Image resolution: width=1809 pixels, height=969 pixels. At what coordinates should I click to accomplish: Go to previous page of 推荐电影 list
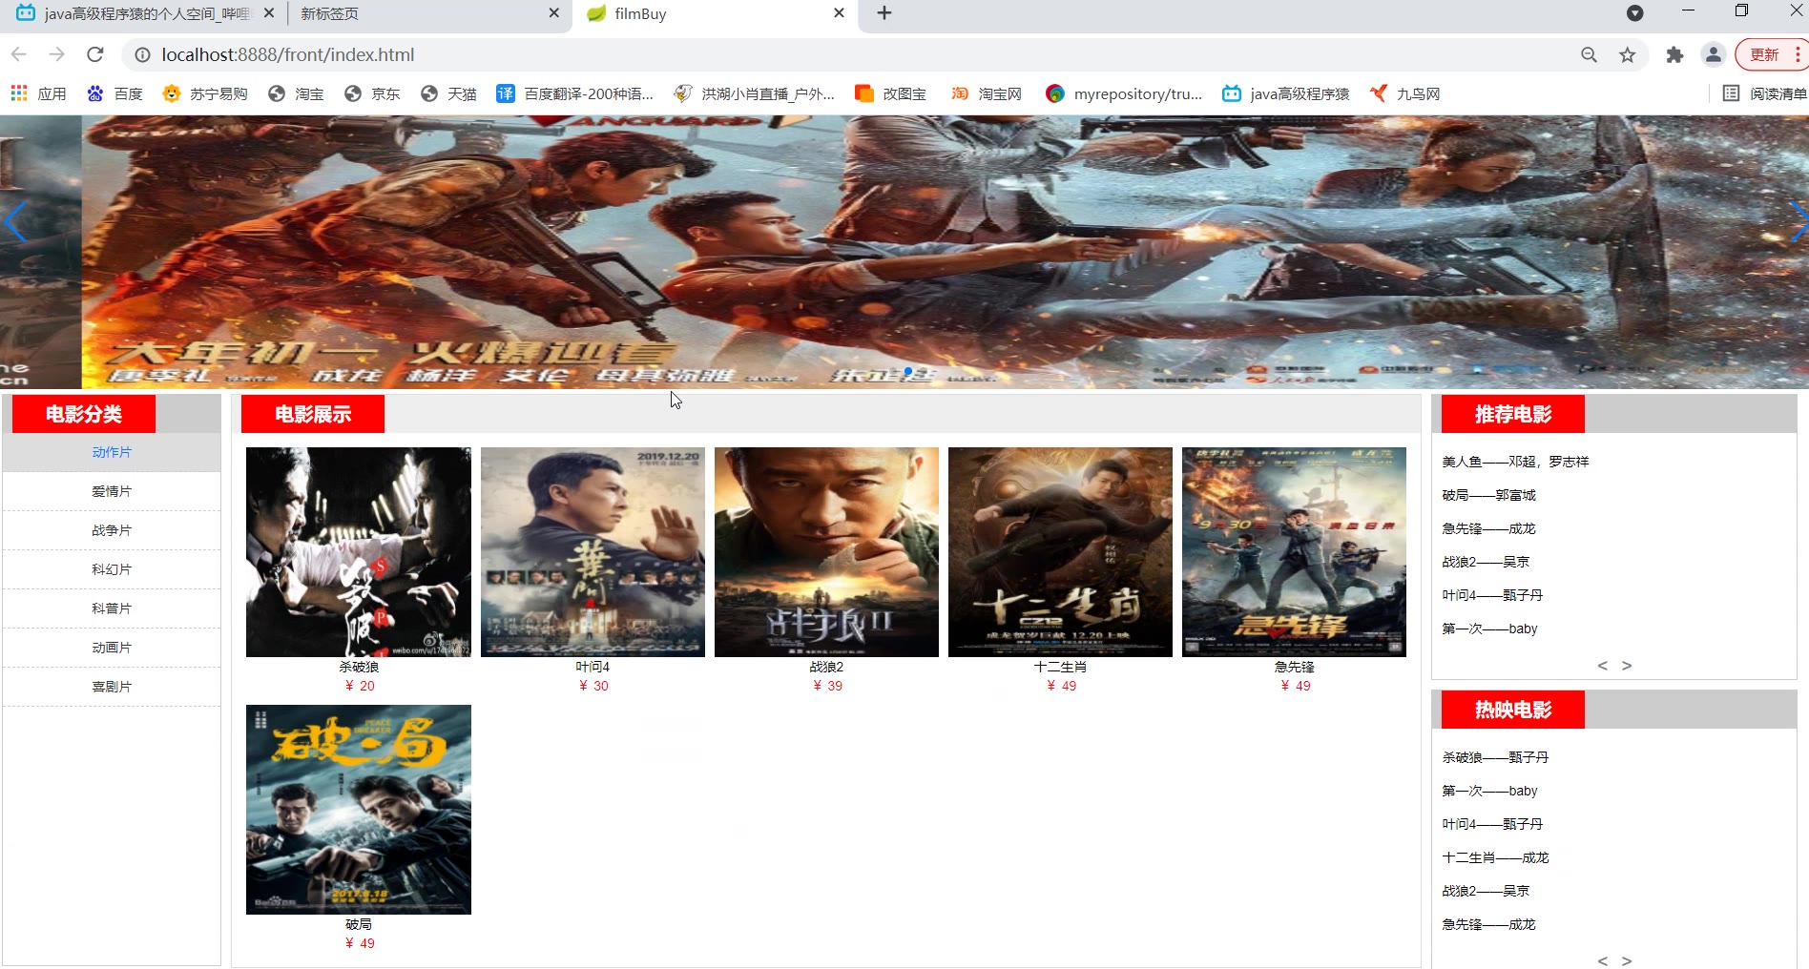pyautogui.click(x=1603, y=666)
